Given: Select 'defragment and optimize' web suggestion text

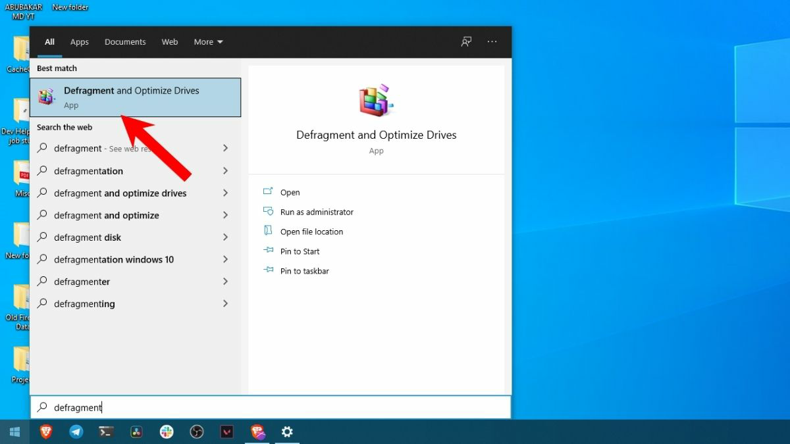Looking at the screenshot, I should pos(106,216).
